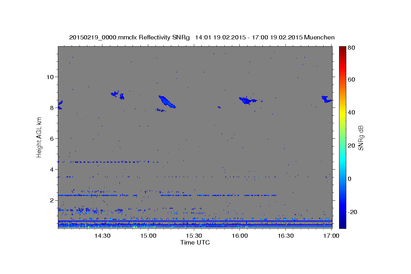Click the height tick label 4
The image size is (411, 274).
click(x=52, y=169)
